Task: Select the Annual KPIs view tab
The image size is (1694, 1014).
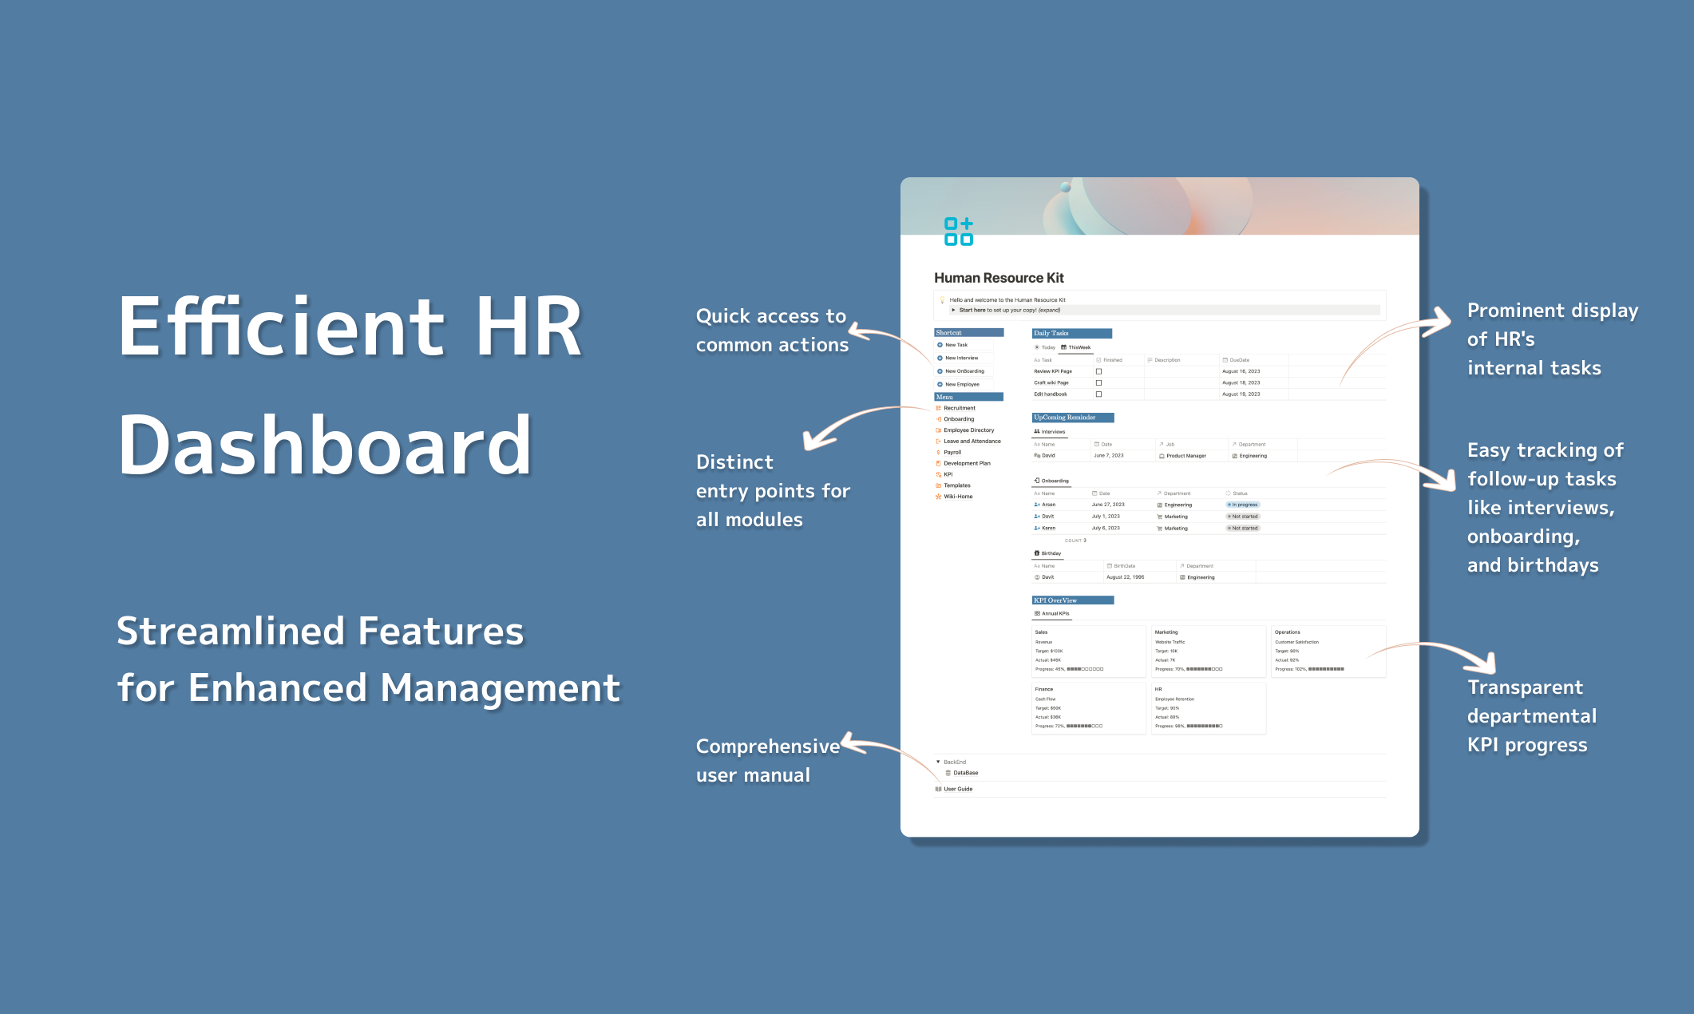Action: (x=1052, y=613)
